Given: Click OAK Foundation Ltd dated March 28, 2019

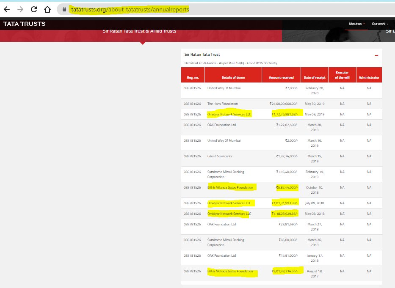Looking at the screenshot, I should 222,125.
